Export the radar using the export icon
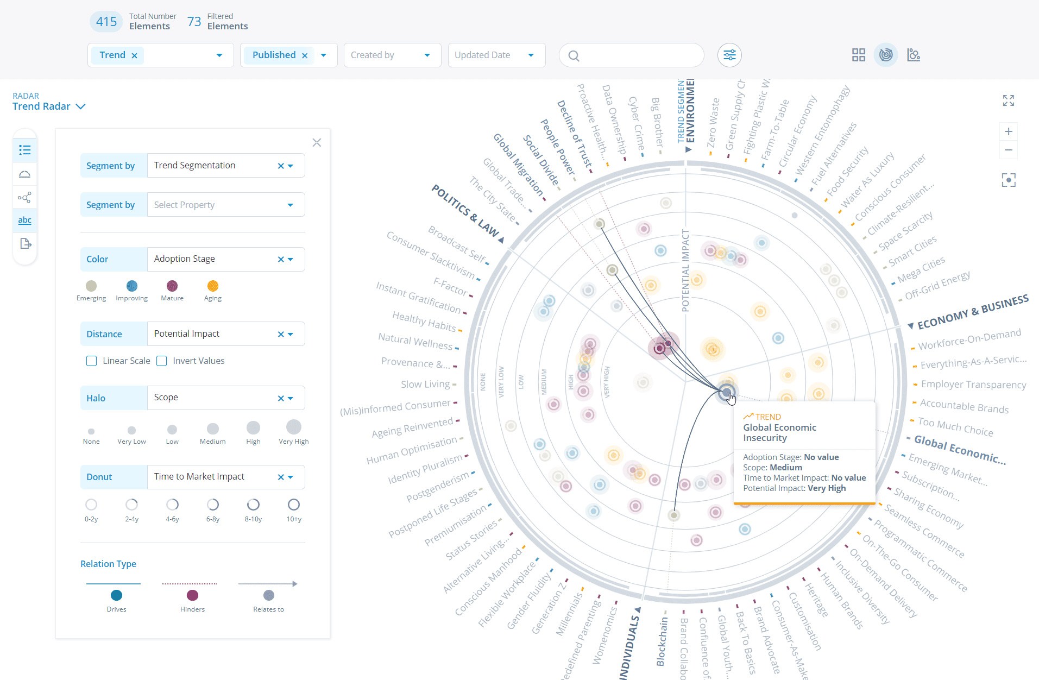This screenshot has width=1039, height=680. tap(25, 243)
